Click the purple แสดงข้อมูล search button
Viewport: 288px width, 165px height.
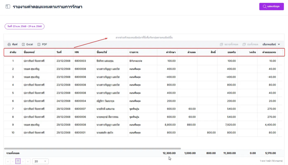[271, 7]
